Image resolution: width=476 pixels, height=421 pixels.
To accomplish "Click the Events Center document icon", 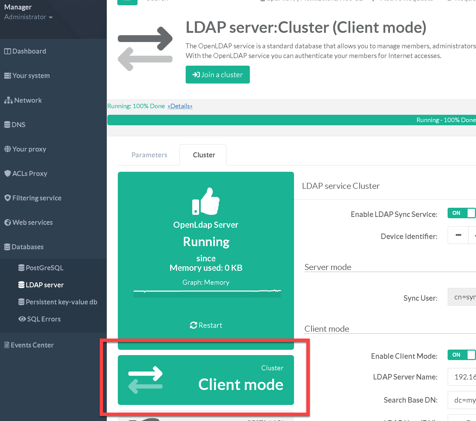I will (7, 345).
